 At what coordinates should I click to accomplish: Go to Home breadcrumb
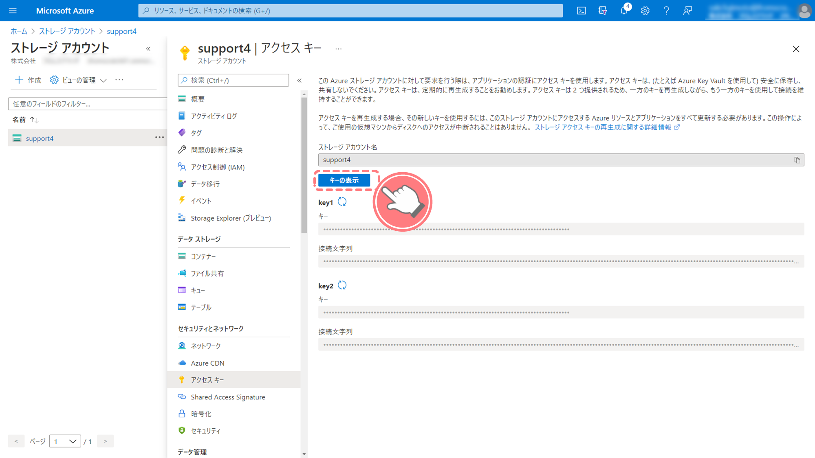coord(19,31)
